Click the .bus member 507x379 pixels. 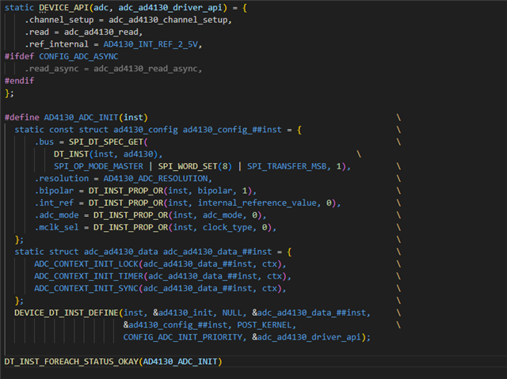44,142
